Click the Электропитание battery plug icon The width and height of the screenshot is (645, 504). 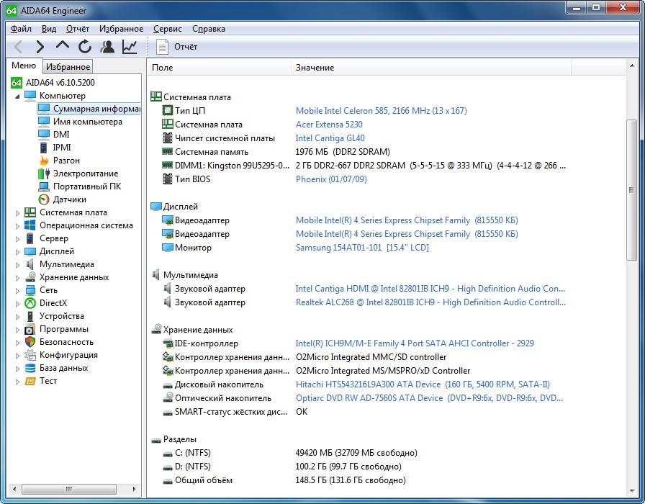pos(44,174)
